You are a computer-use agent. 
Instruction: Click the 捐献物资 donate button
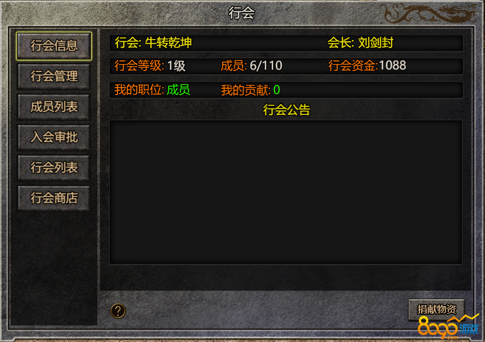[x=436, y=309]
